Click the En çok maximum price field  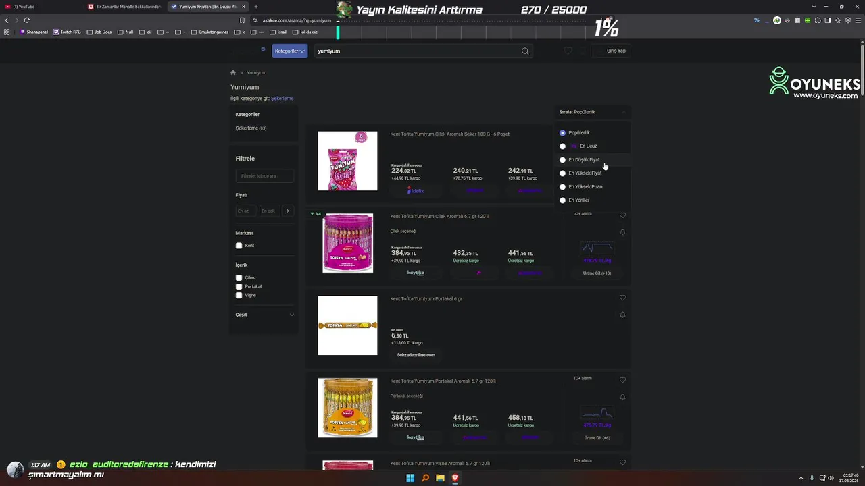[269, 211]
